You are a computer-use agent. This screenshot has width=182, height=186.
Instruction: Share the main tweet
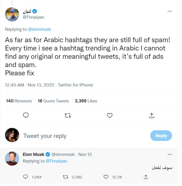point(152,115)
